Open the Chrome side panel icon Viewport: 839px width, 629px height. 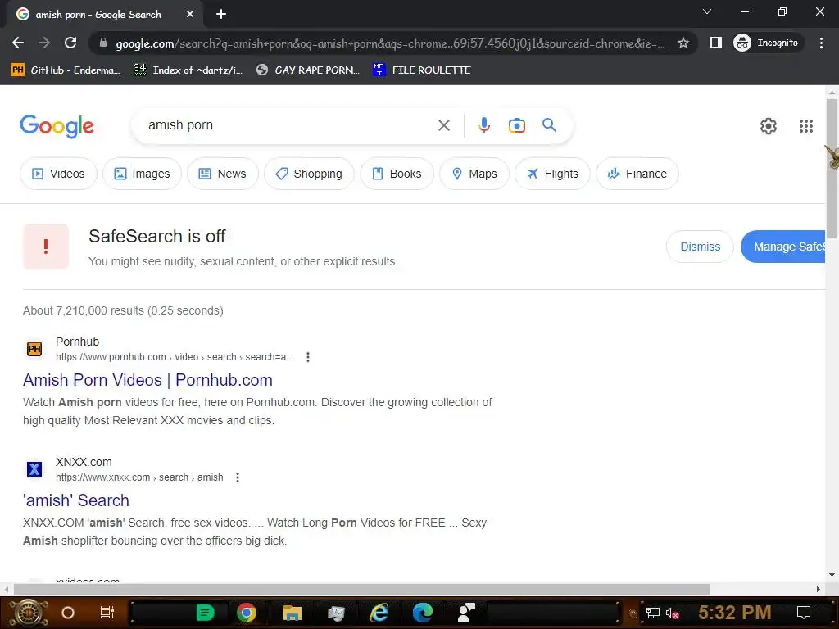(x=715, y=43)
